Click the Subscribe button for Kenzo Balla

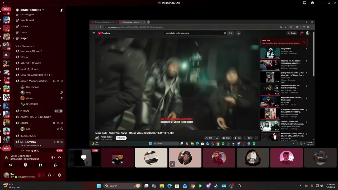121,138
